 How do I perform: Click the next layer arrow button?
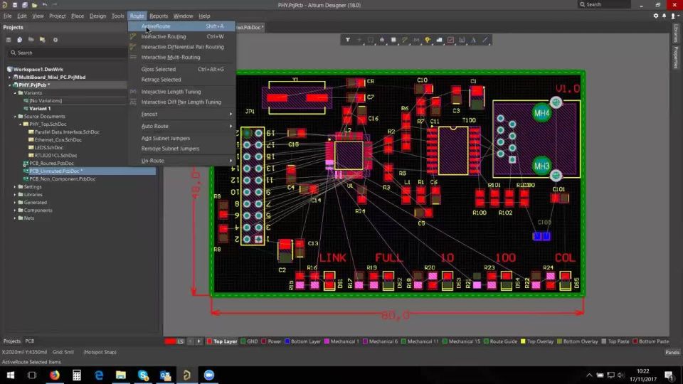click(199, 341)
